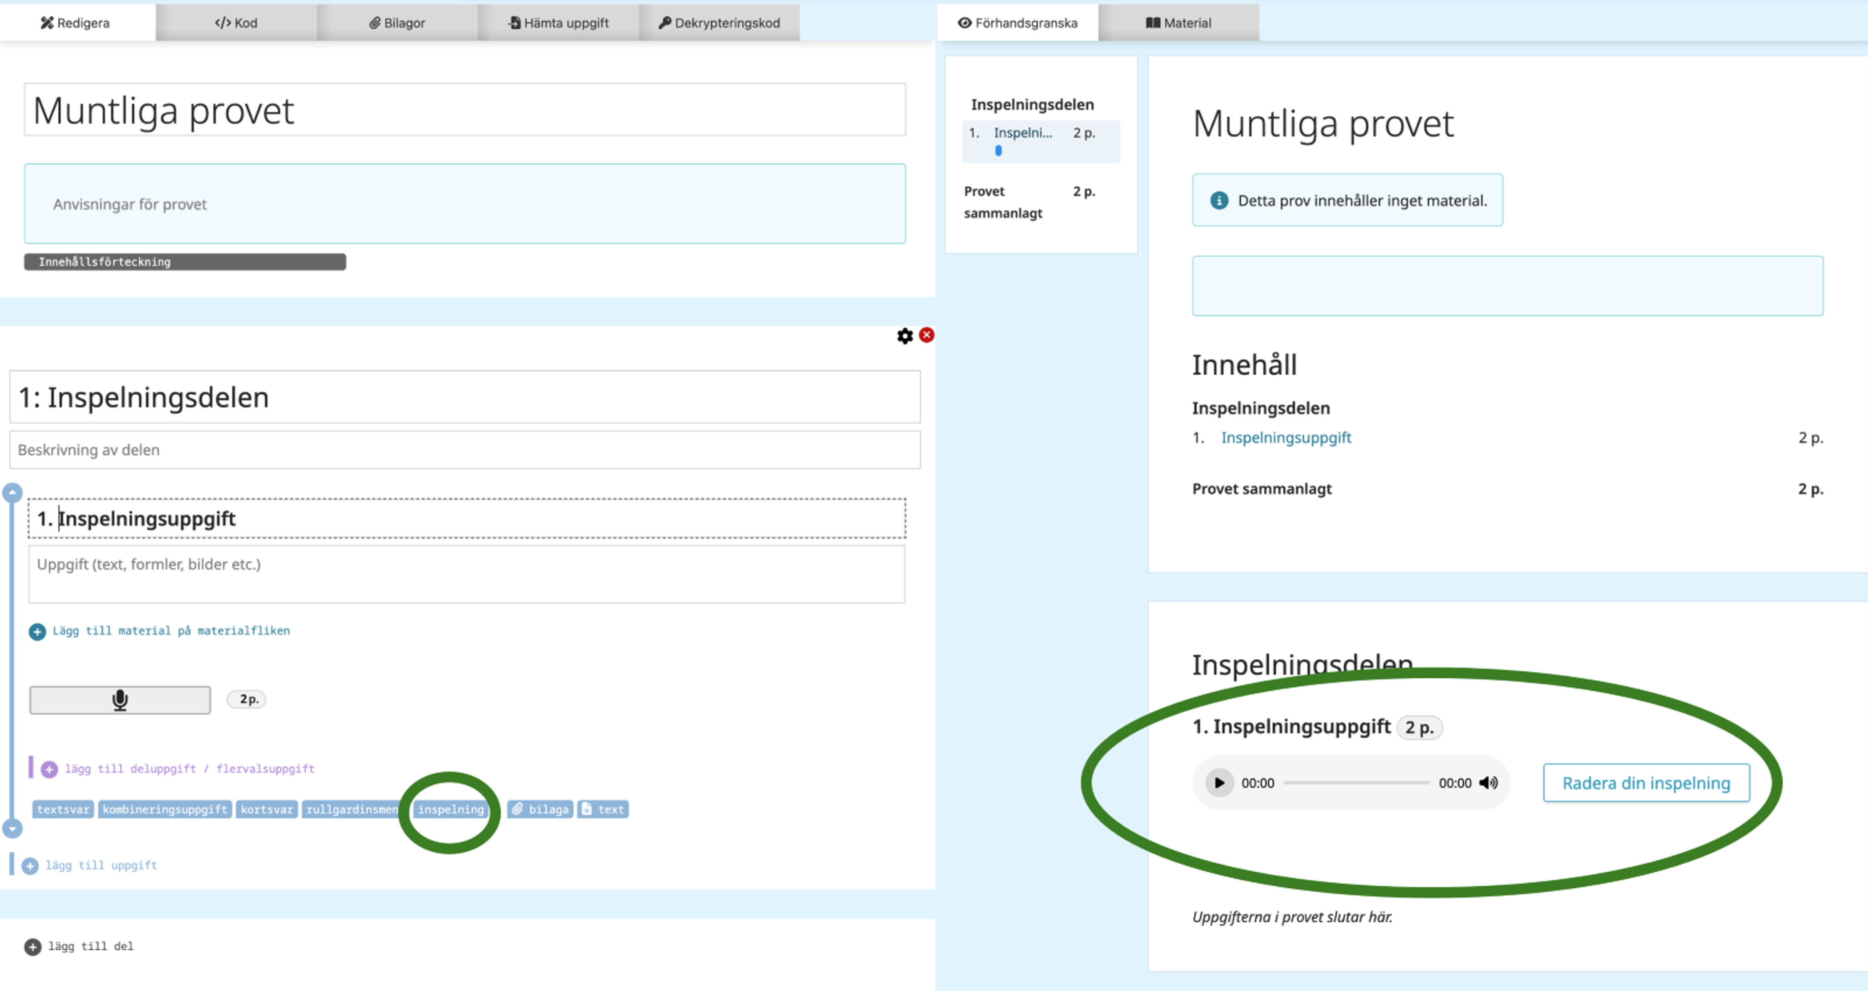Viewport: 1868px width, 991px height.
Task: Click plus icon 'lägg till uppgift'
Action: click(x=30, y=865)
